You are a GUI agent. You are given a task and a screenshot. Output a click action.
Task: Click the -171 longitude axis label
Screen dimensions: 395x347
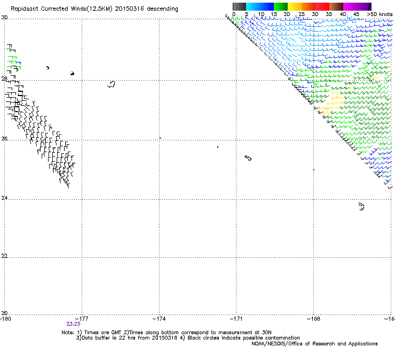click(236, 319)
